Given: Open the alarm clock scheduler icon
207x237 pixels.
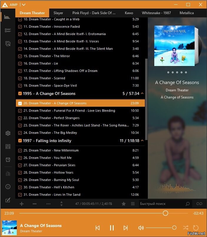Looking at the screenshot, I should click(8, 159).
